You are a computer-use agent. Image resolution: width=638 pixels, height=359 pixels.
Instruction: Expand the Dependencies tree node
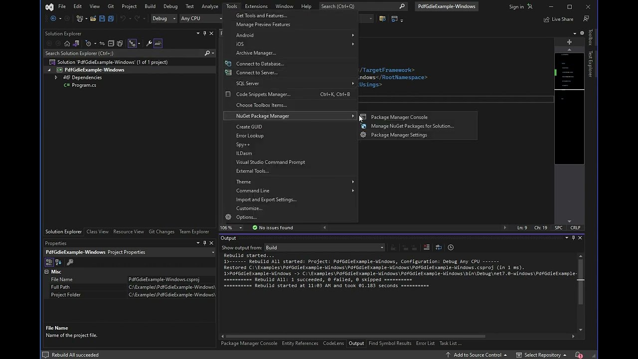coord(56,77)
